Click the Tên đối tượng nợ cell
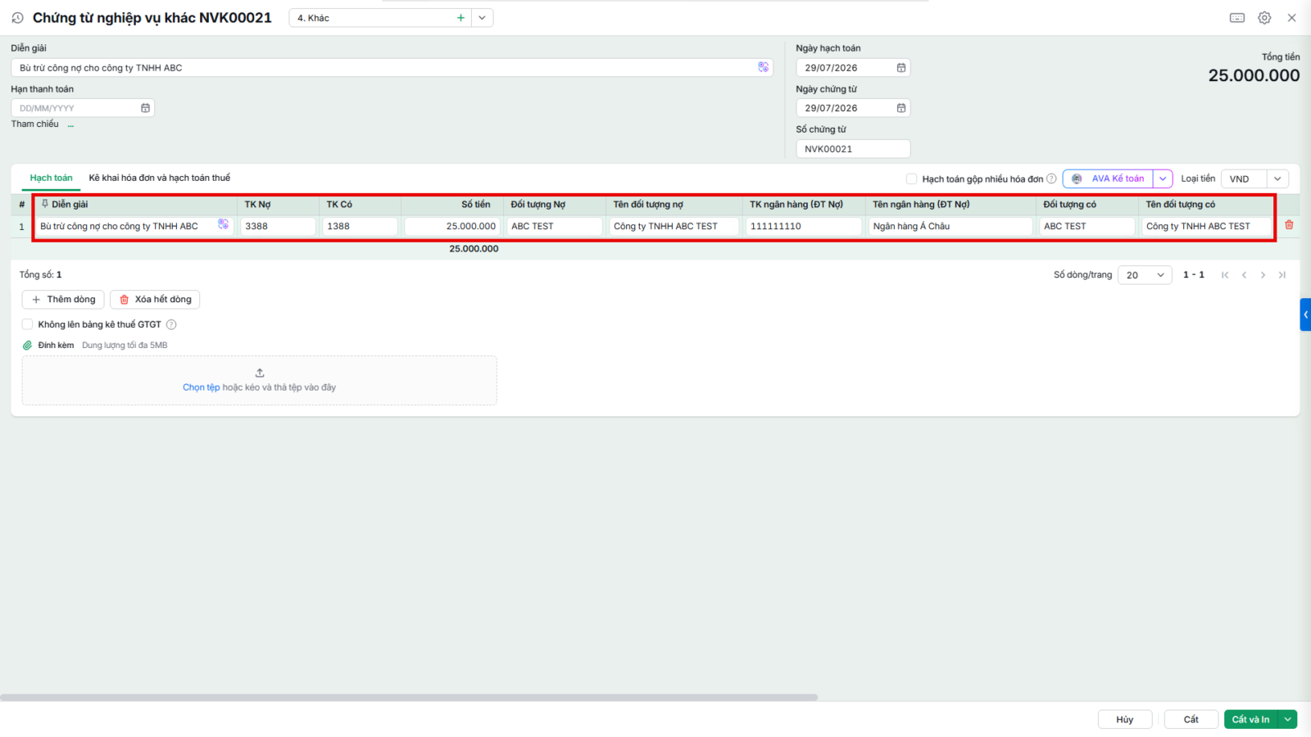Image resolution: width=1311 pixels, height=737 pixels. 674,226
